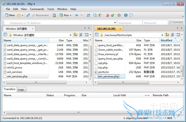Click the Run toolbar button
The height and width of the screenshot is (122, 186).
[64, 15]
